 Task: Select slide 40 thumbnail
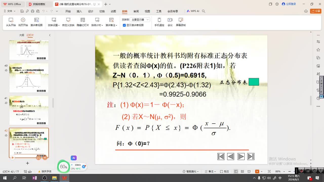pyautogui.click(x=29, y=78)
